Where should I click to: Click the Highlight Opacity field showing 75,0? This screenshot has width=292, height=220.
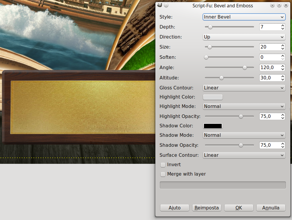pyautogui.click(x=270, y=116)
